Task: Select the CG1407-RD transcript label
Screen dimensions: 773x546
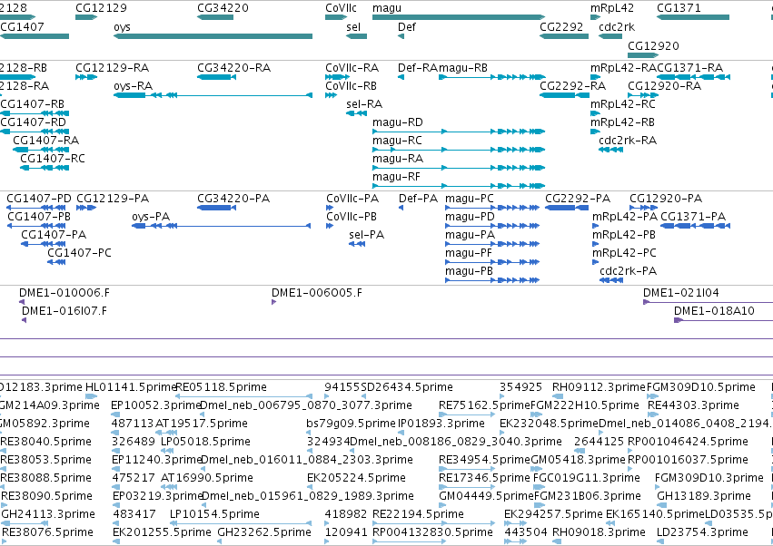Action: (33, 122)
